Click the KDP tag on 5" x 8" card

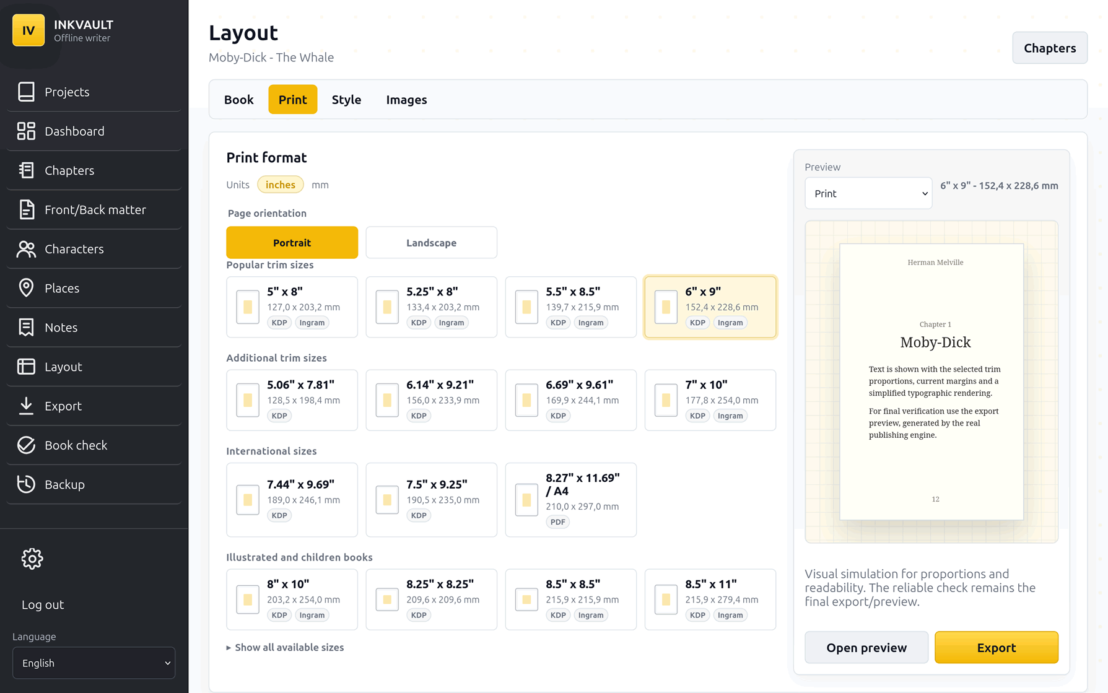pyautogui.click(x=279, y=323)
